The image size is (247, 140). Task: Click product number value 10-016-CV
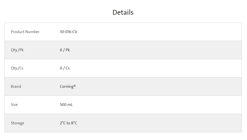click(x=68, y=32)
